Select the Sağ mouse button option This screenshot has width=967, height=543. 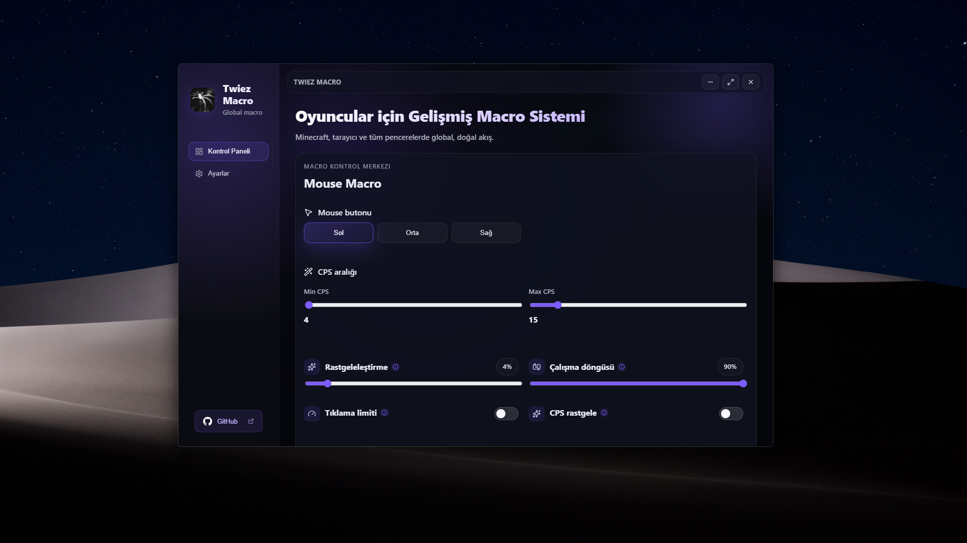point(486,232)
